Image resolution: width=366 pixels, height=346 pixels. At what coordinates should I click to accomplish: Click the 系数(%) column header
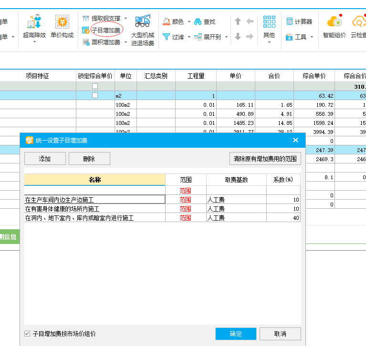click(x=283, y=180)
